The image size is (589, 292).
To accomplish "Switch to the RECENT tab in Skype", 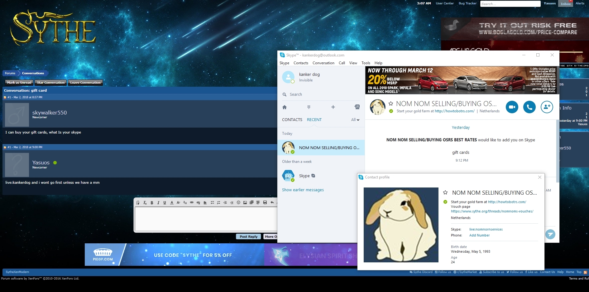I will (x=314, y=120).
